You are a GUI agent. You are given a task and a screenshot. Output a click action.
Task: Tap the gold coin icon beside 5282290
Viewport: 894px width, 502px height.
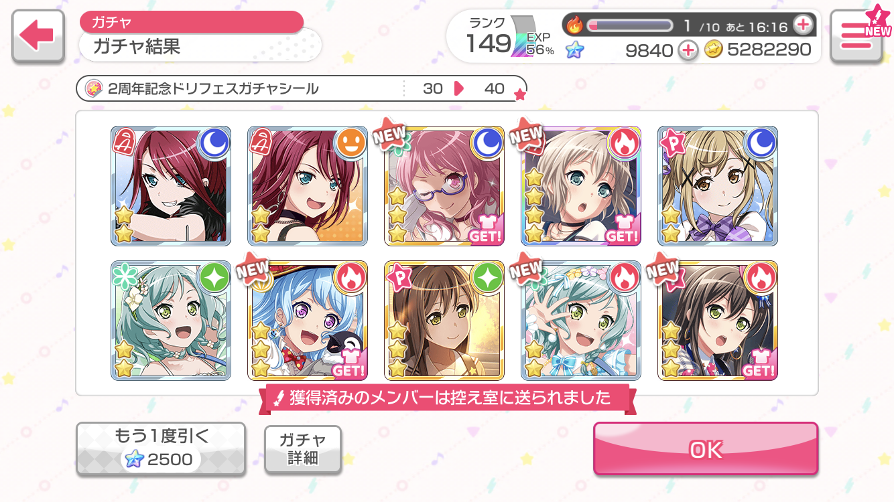point(713,49)
